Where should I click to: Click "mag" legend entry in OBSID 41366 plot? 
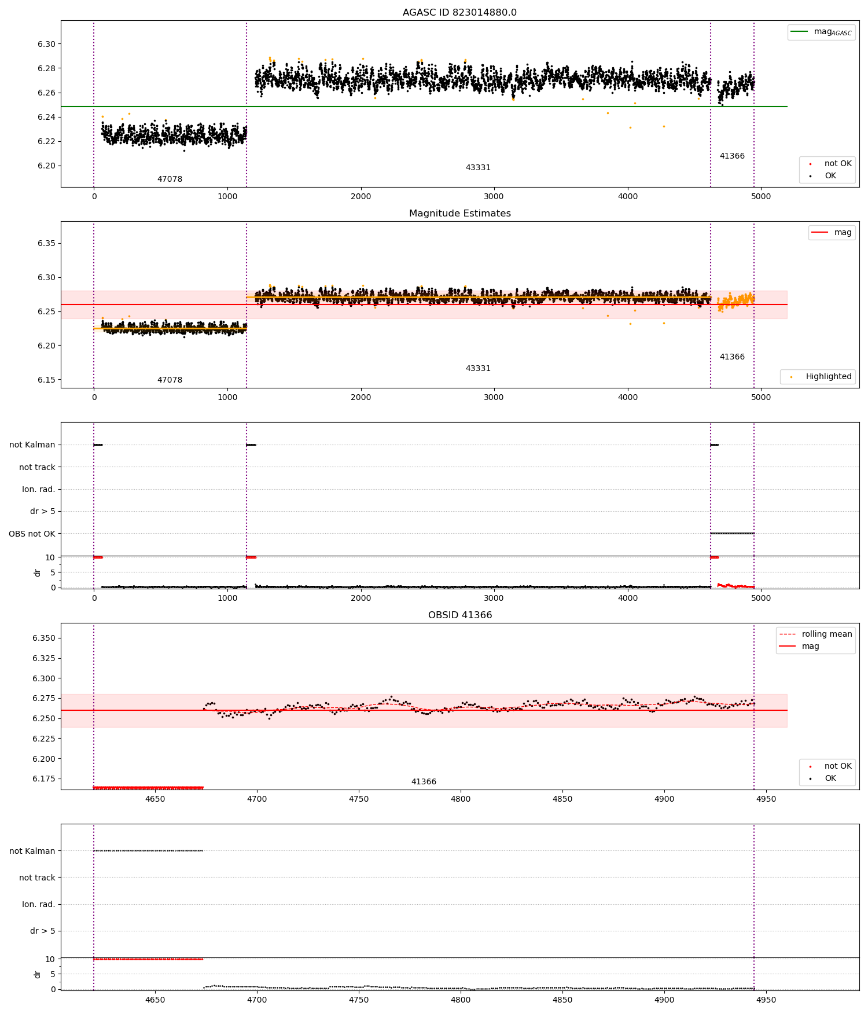click(799, 647)
